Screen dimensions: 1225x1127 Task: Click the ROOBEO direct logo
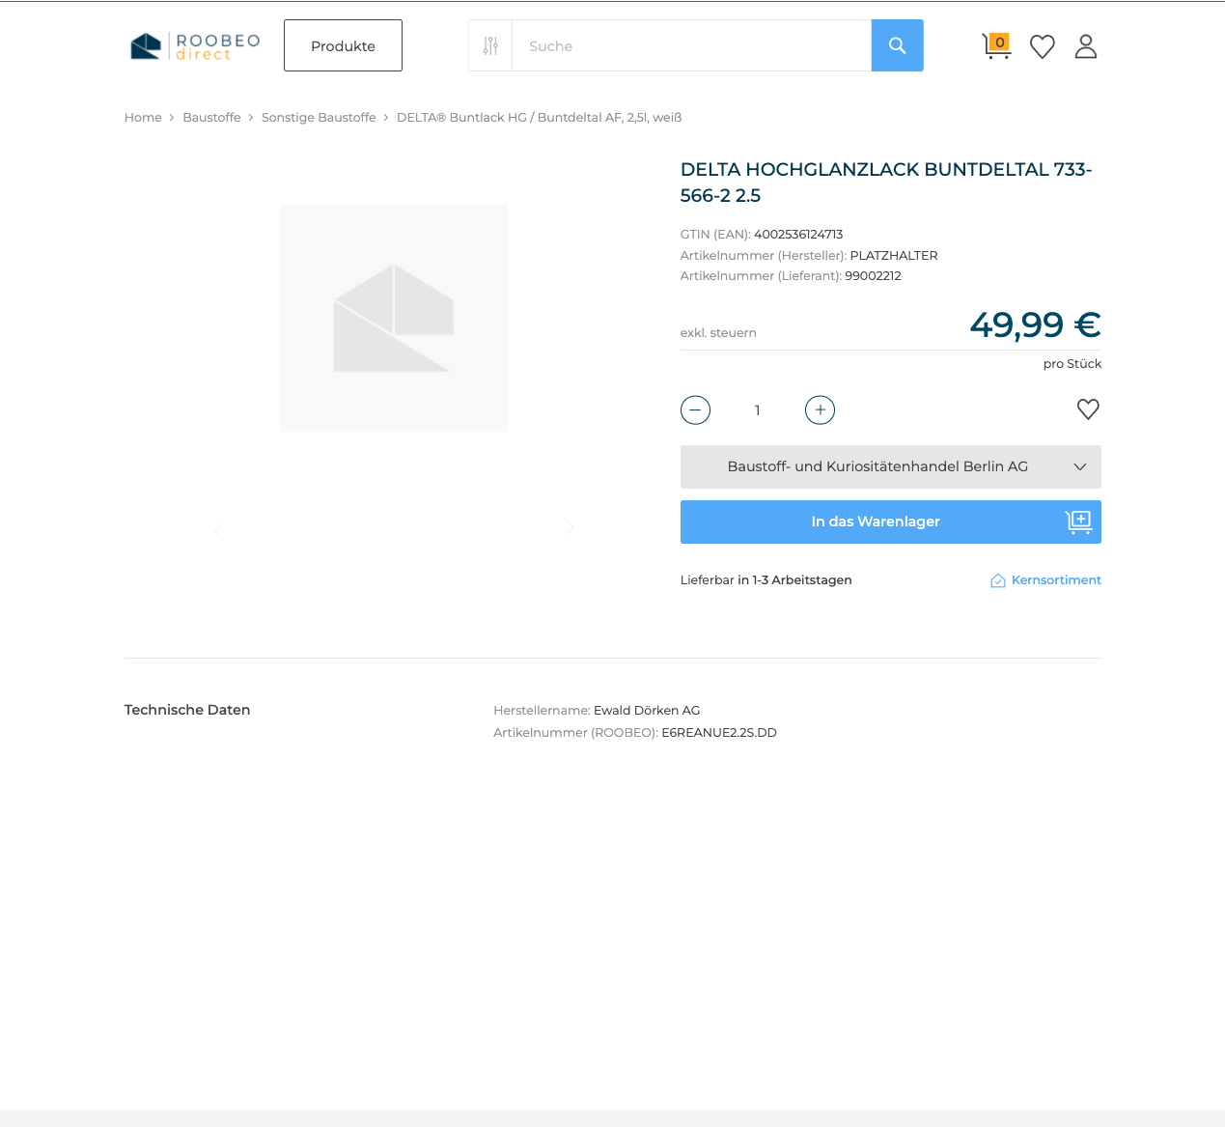pos(195,45)
